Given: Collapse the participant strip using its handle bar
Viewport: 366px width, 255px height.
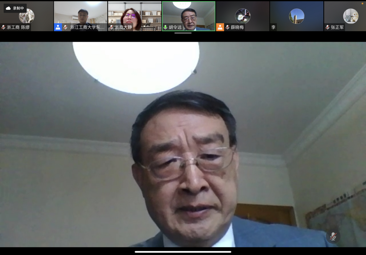Looking at the screenshot, I should click(183, 33).
